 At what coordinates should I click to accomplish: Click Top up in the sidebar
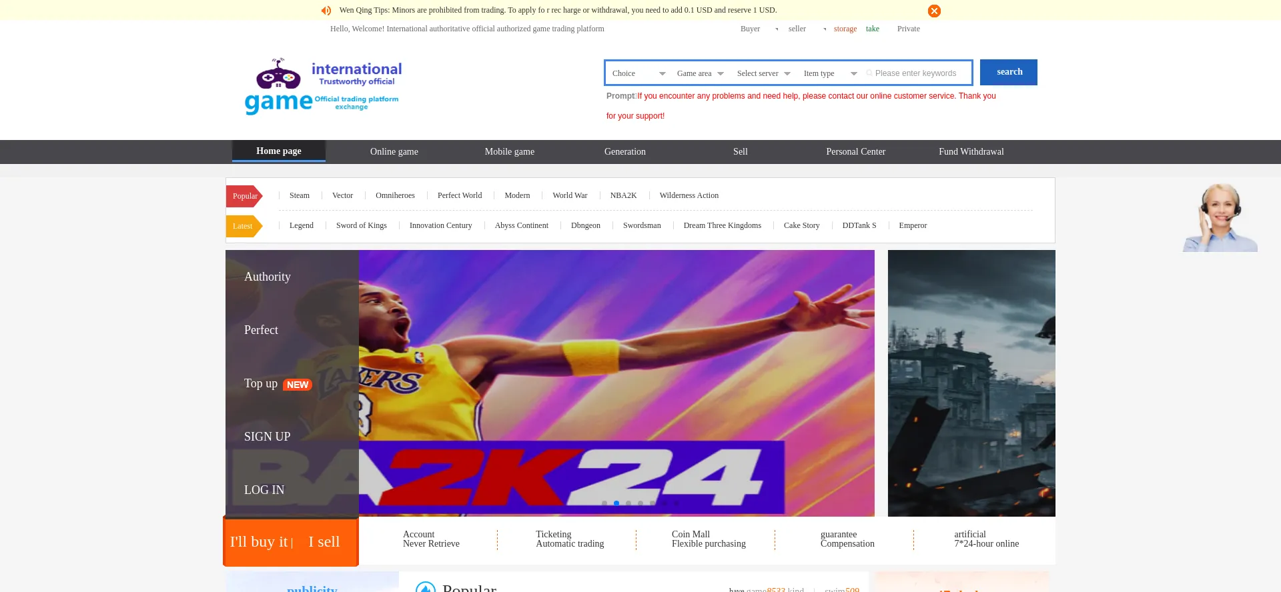tap(261, 383)
